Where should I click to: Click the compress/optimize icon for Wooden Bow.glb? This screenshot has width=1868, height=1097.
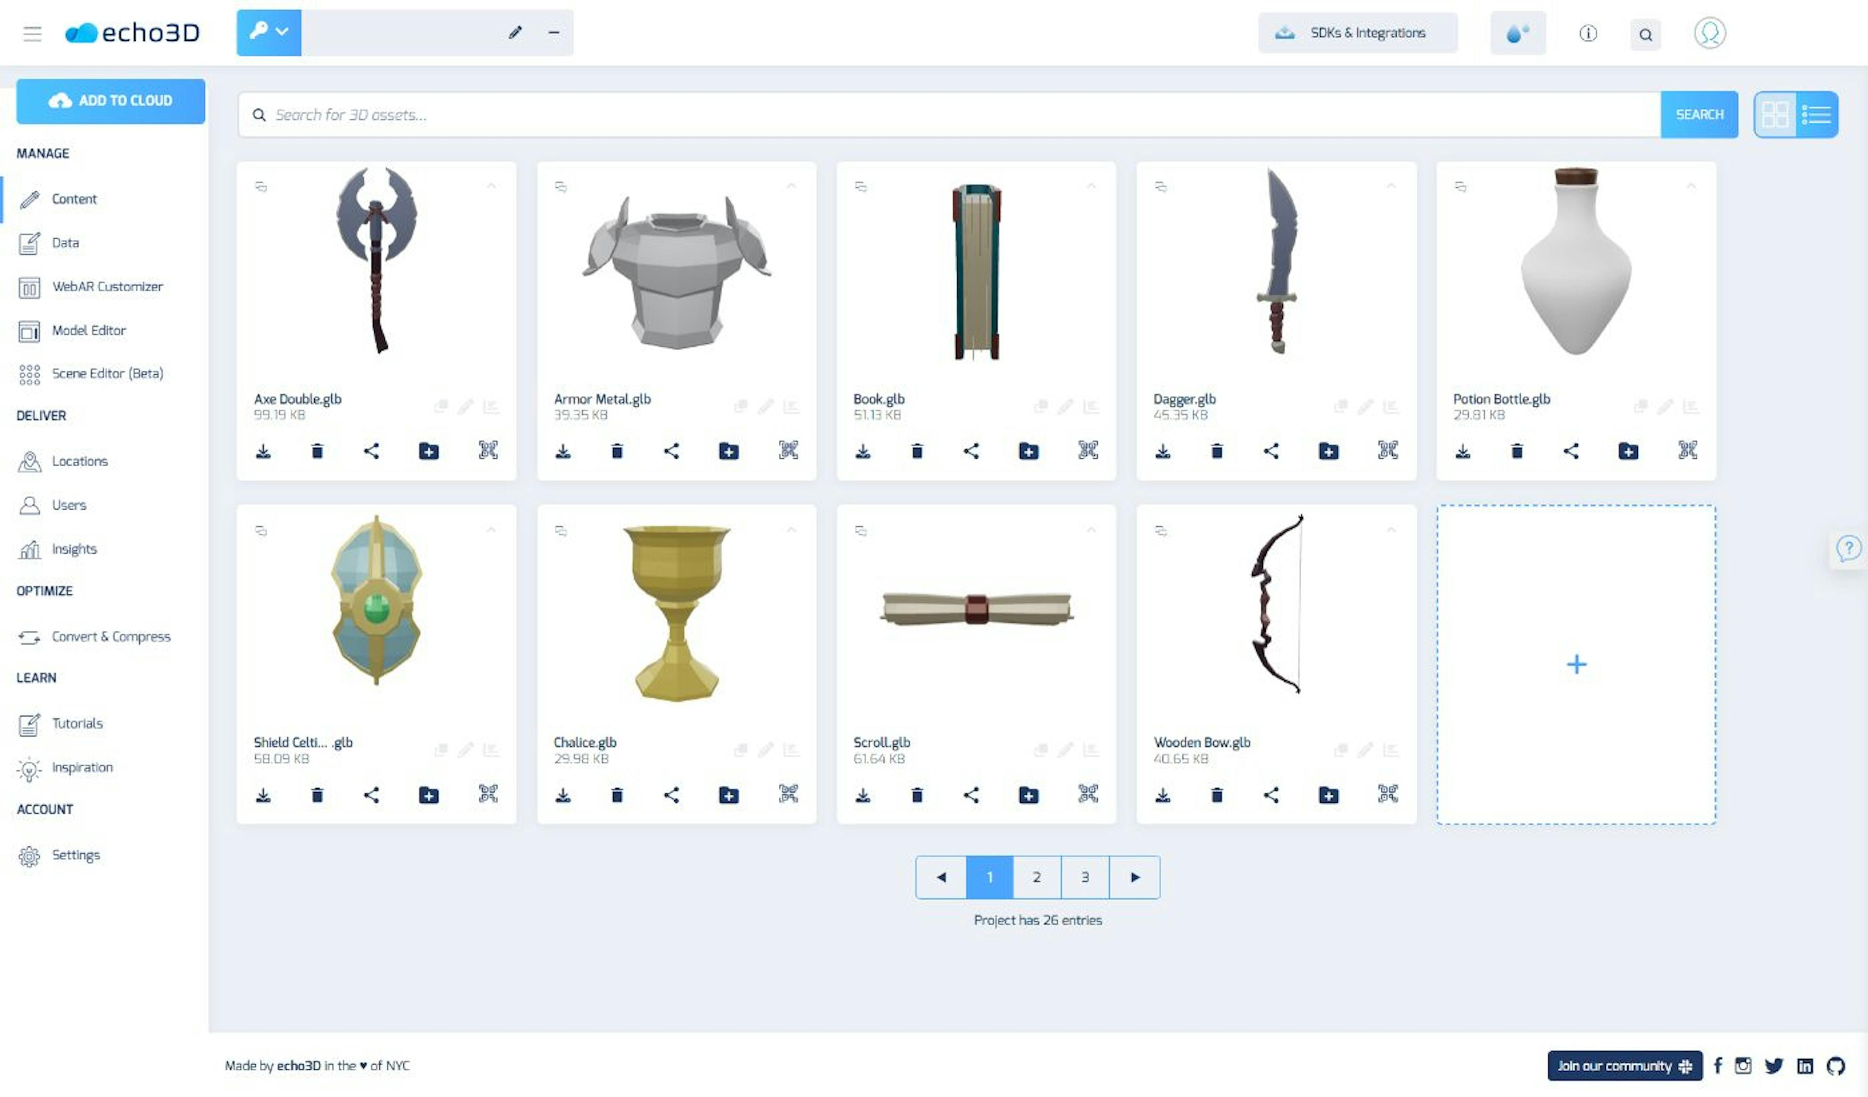tap(1387, 794)
